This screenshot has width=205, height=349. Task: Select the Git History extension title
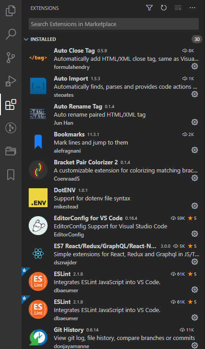69,330
